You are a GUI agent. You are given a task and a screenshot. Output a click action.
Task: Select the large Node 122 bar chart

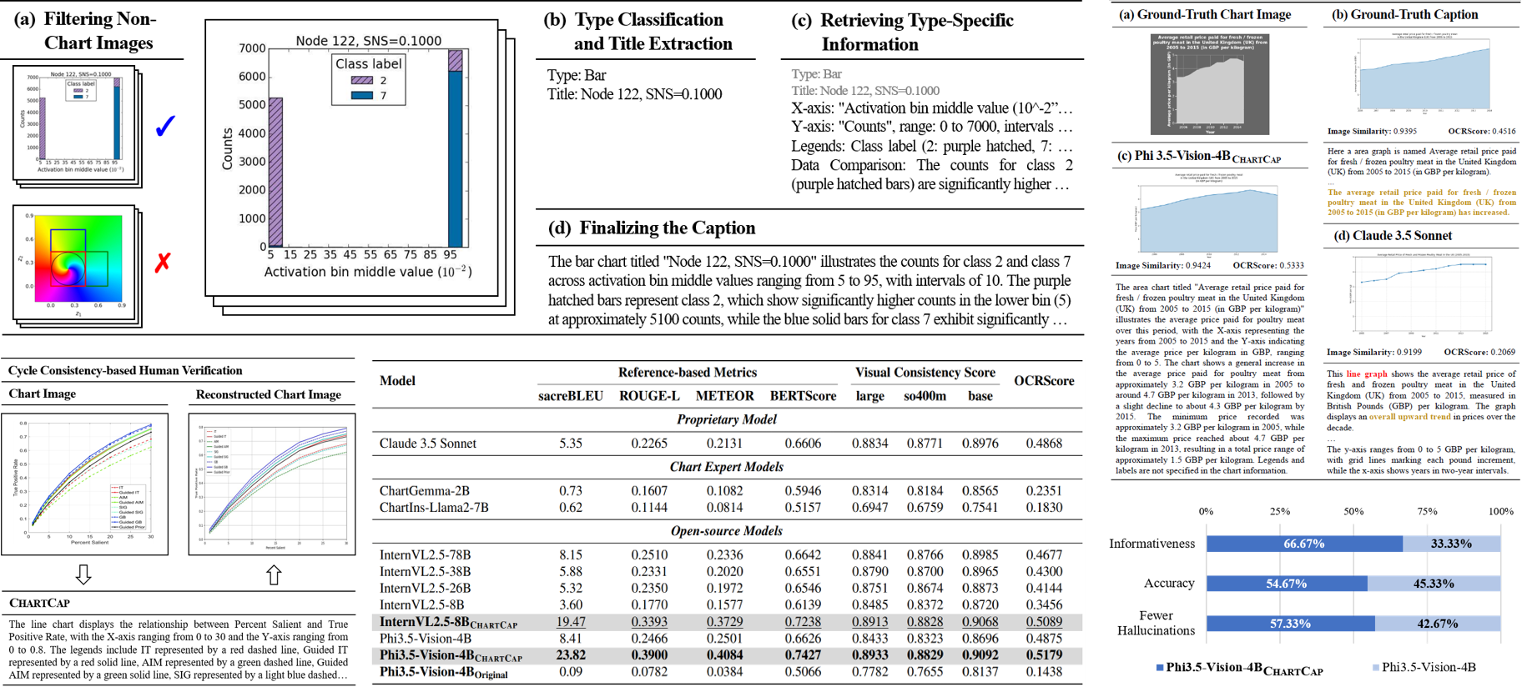352,158
